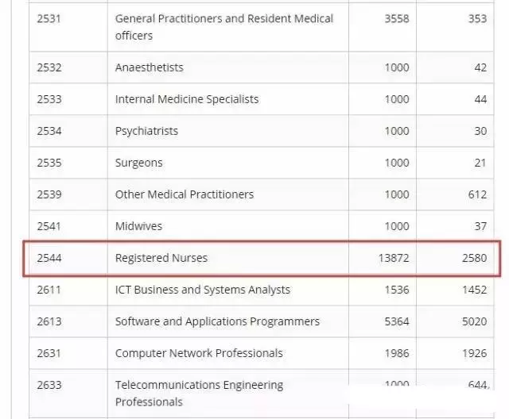
Task: Click ICT Business and Systems Analysts
Action: point(202,290)
